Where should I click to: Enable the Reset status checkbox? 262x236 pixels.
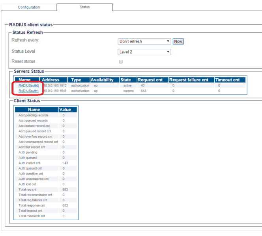coord(121,62)
